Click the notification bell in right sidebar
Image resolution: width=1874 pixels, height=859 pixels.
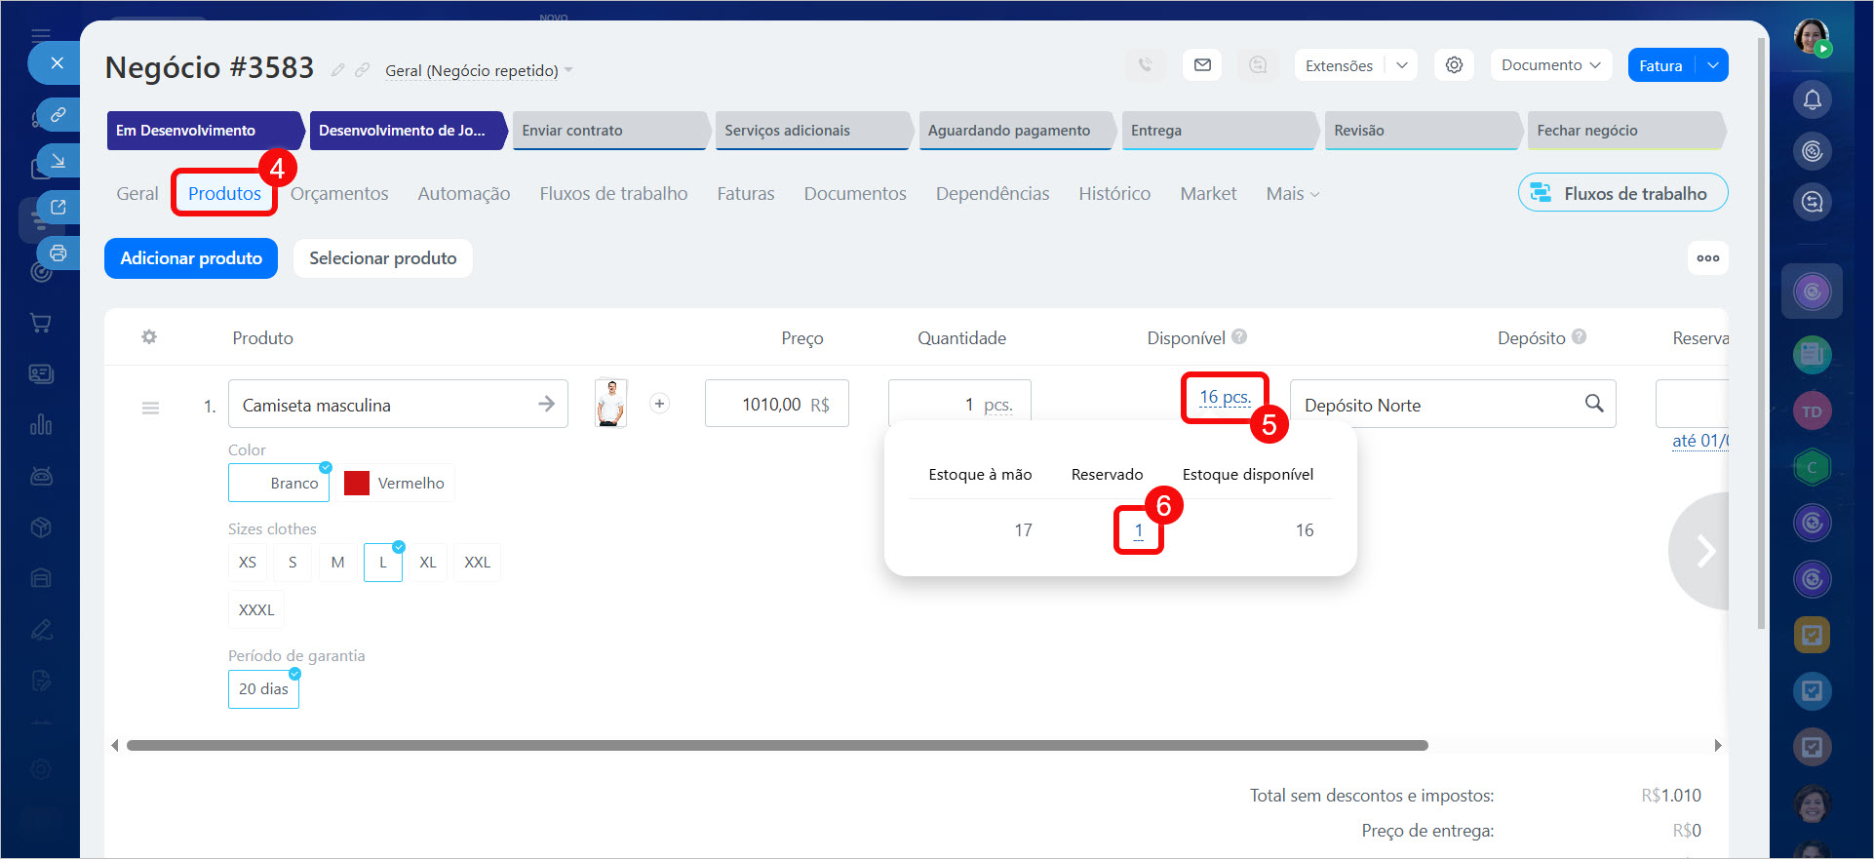(1812, 99)
